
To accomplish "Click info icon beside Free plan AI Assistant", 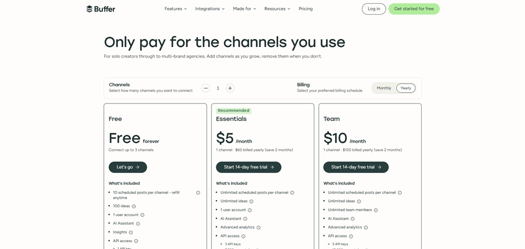I will pos(138,224).
